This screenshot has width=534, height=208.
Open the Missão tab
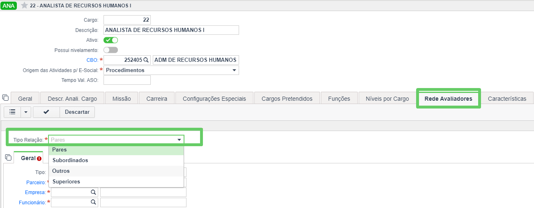point(122,98)
